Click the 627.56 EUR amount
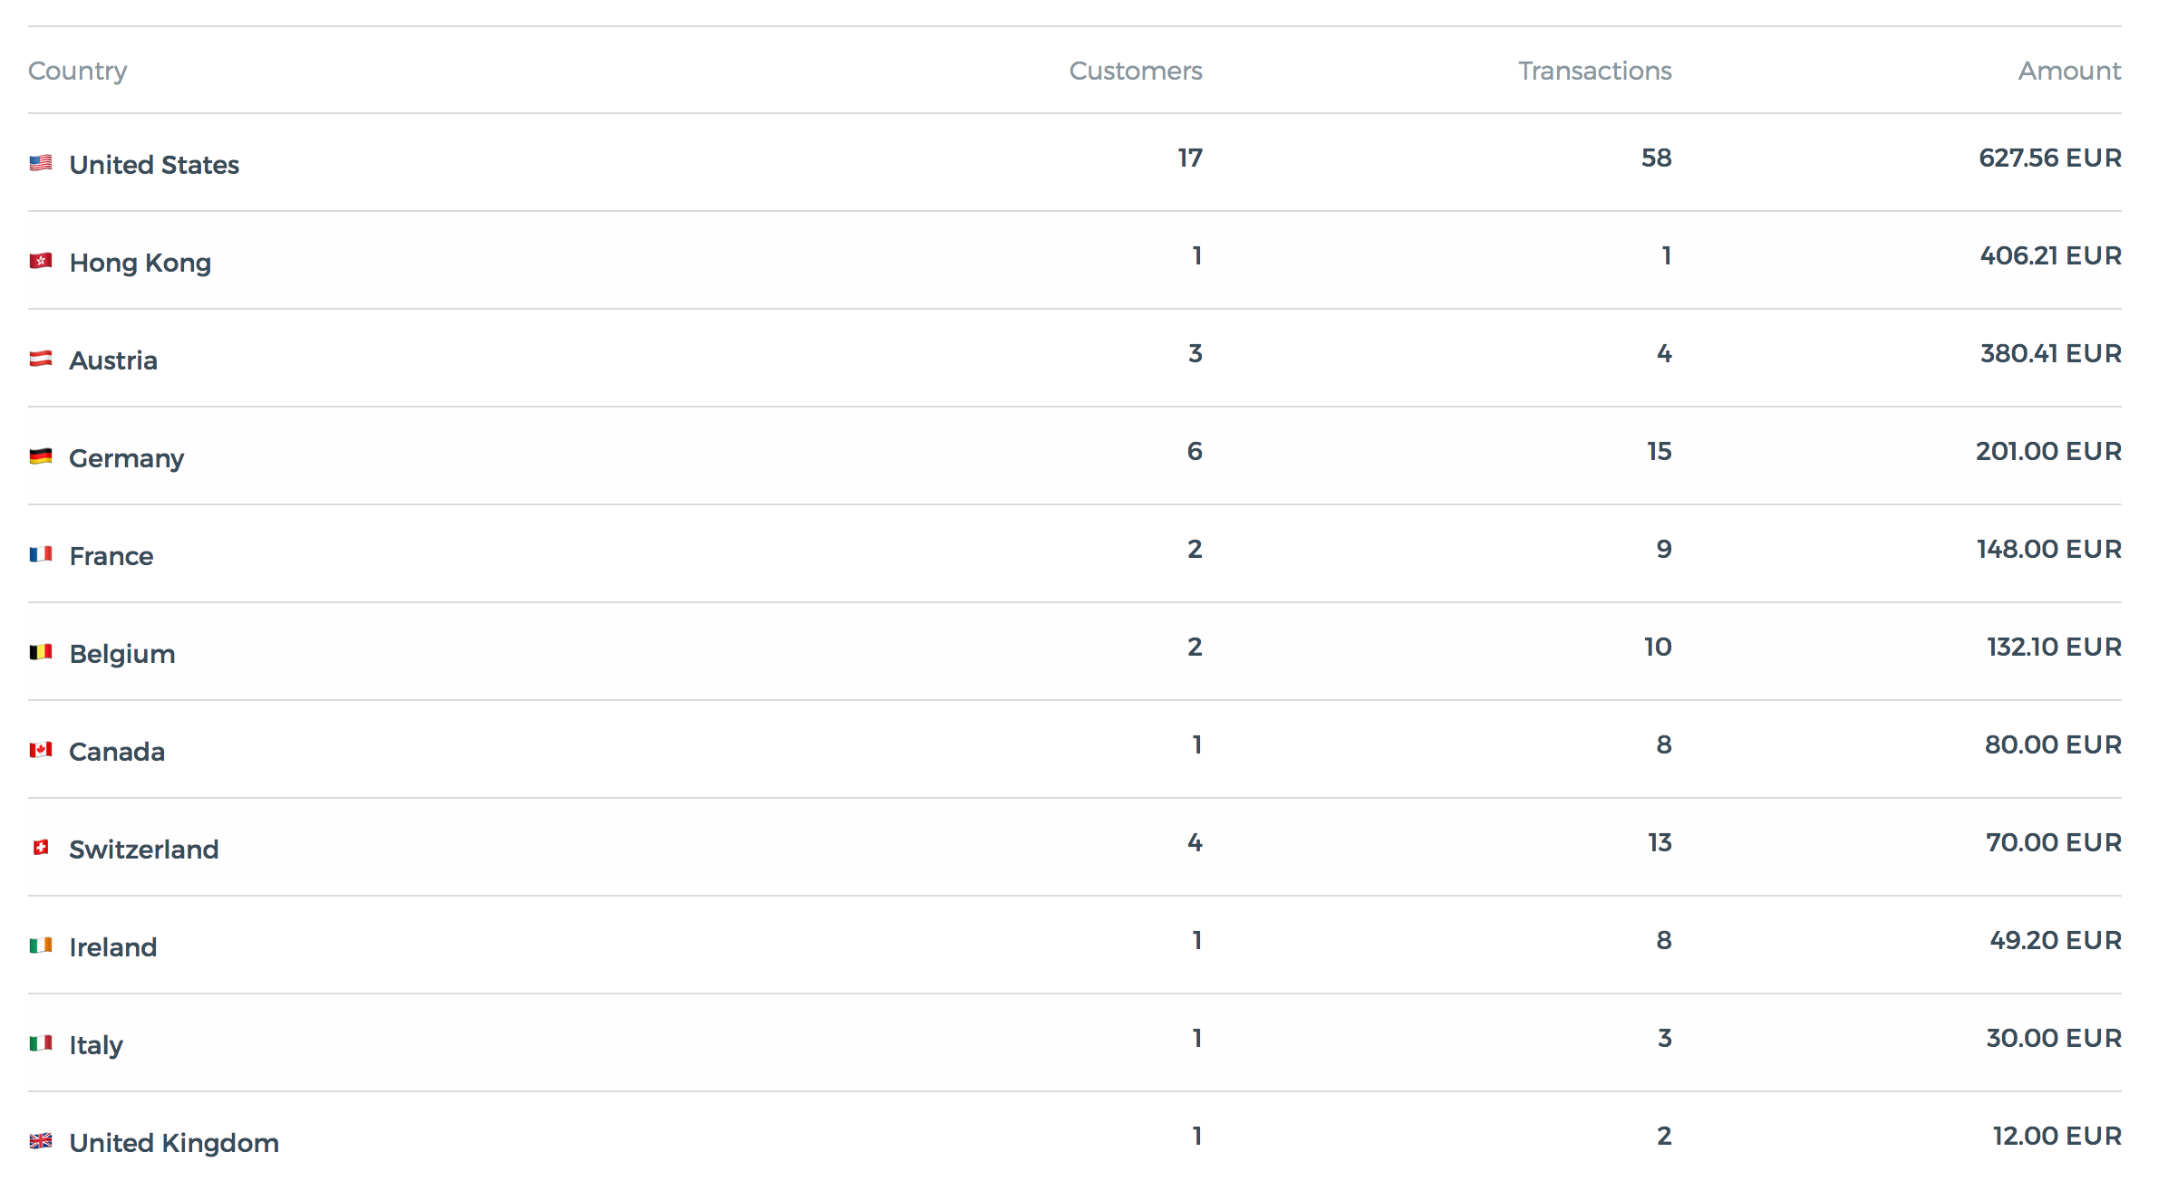Screen dimensions: 2158x1200 tap(2050, 158)
